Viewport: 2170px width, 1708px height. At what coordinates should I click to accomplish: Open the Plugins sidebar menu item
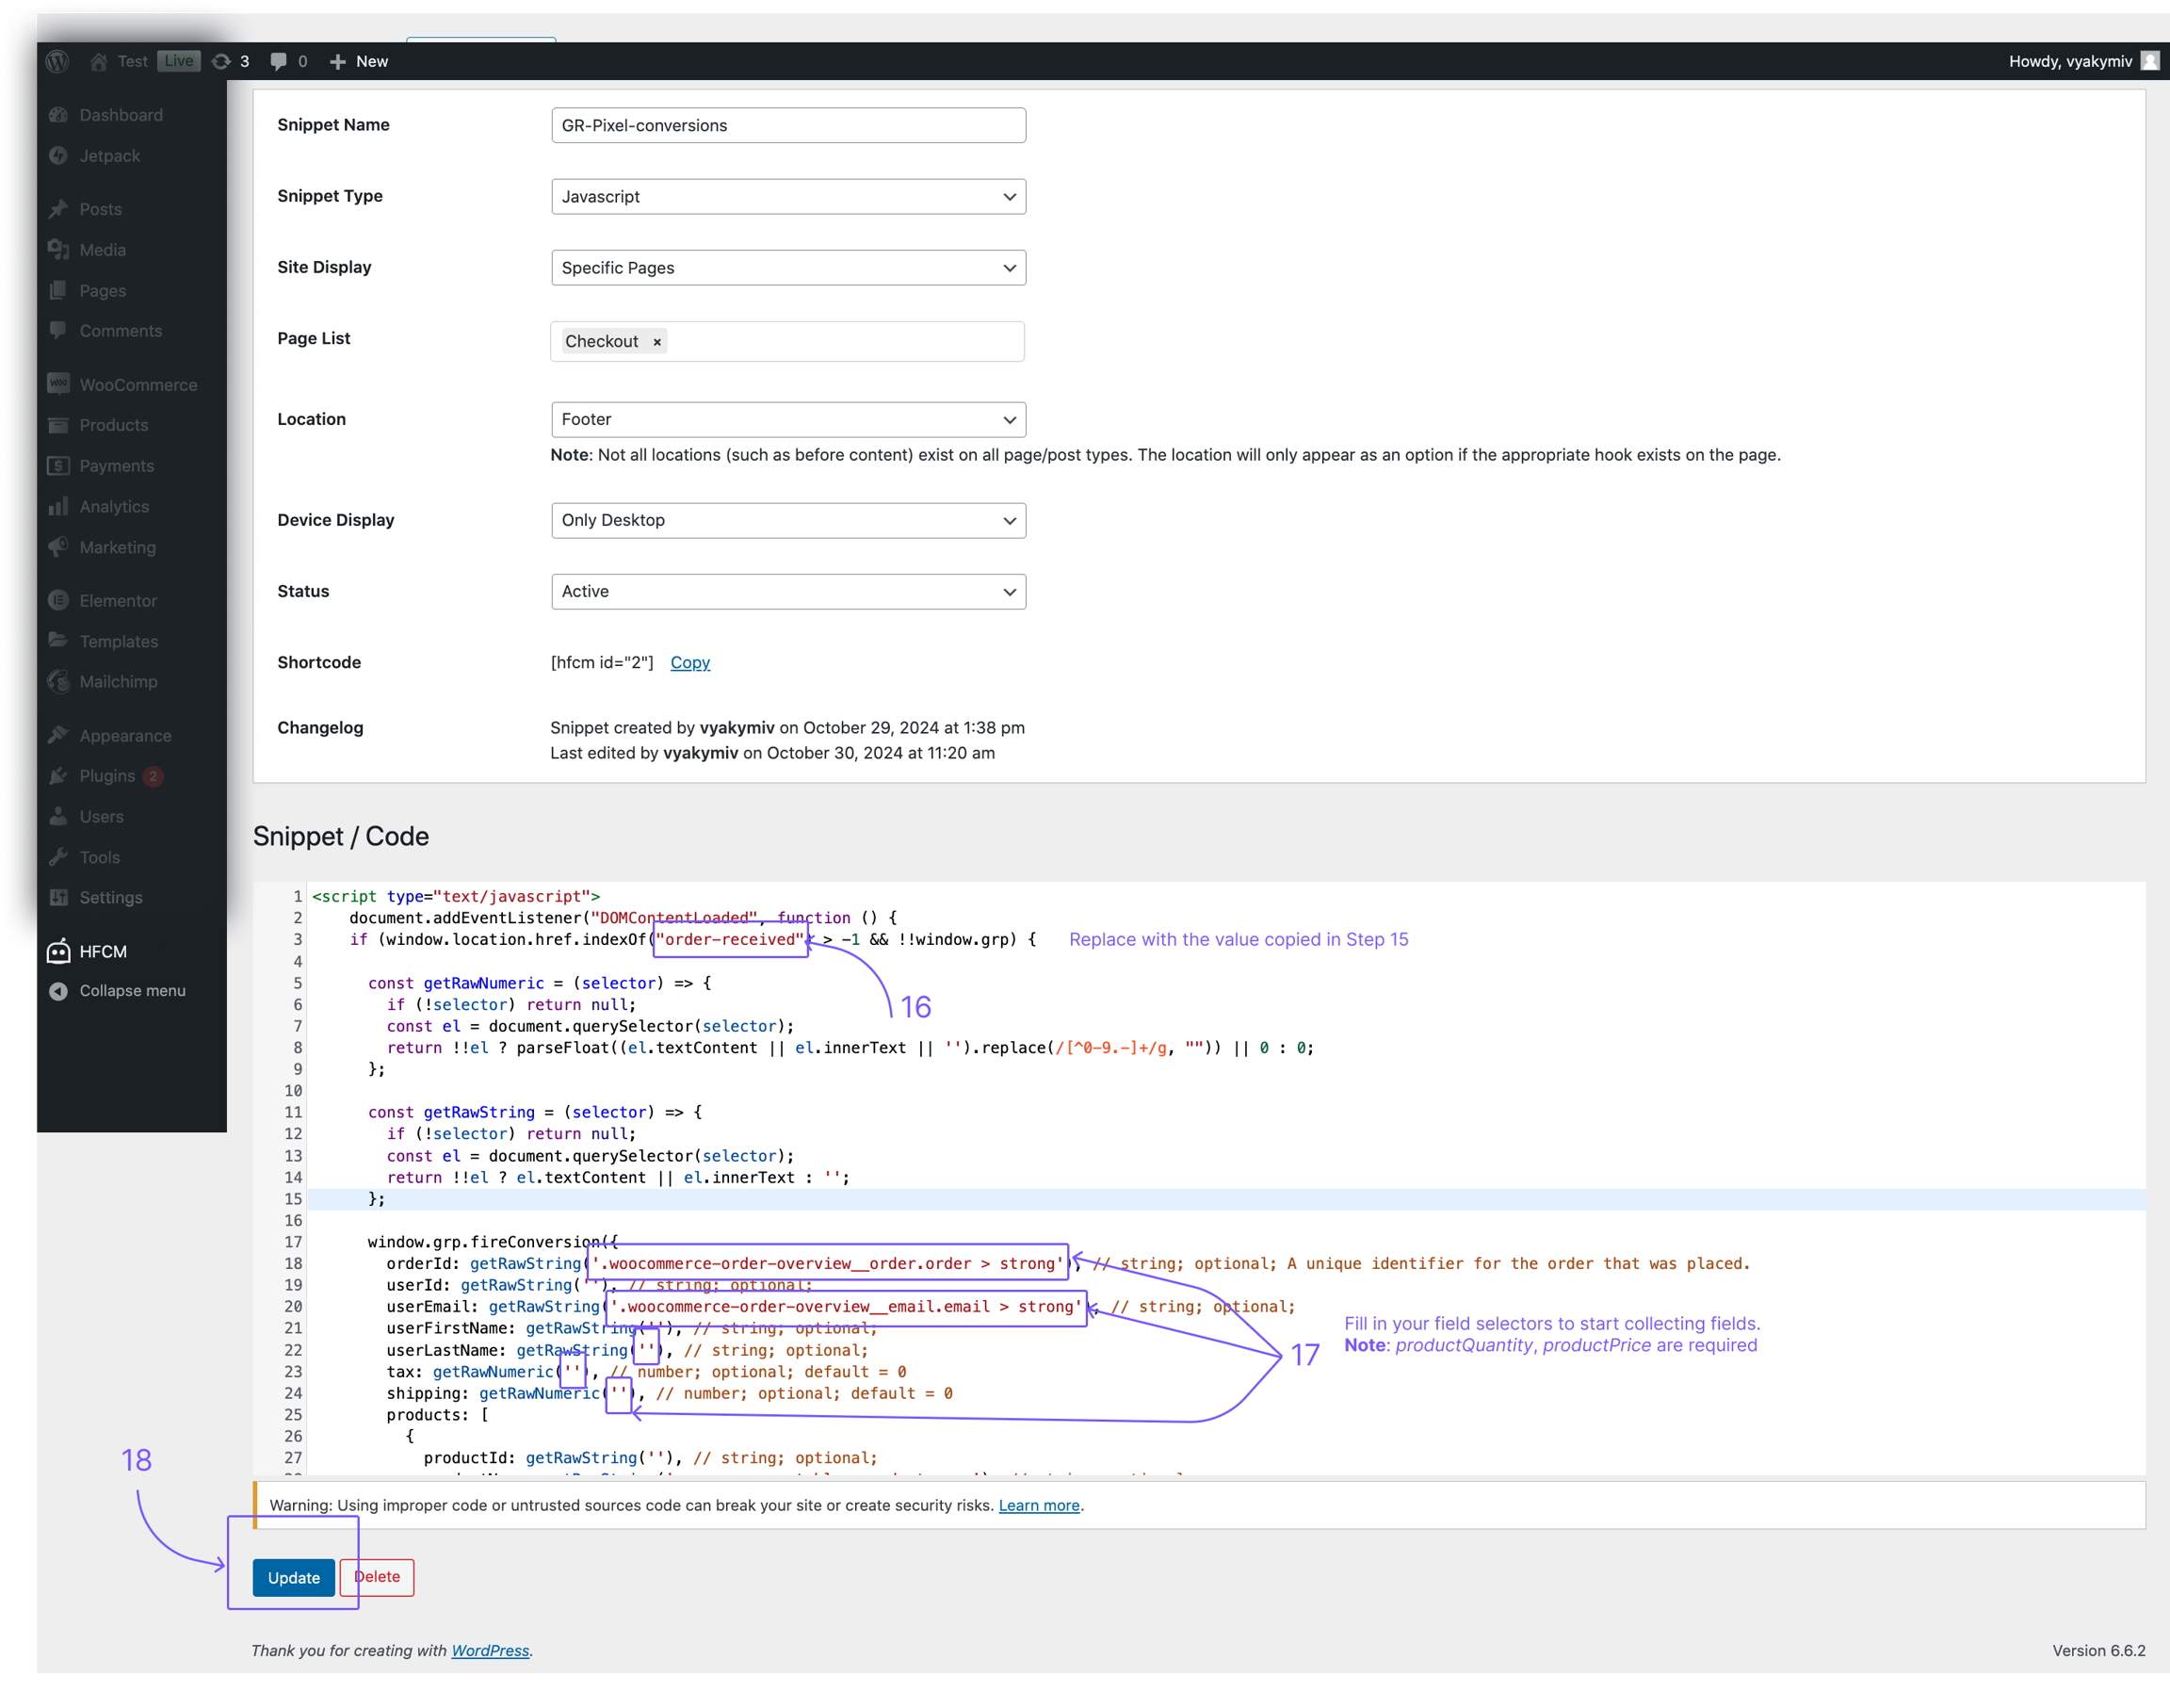[x=107, y=776]
